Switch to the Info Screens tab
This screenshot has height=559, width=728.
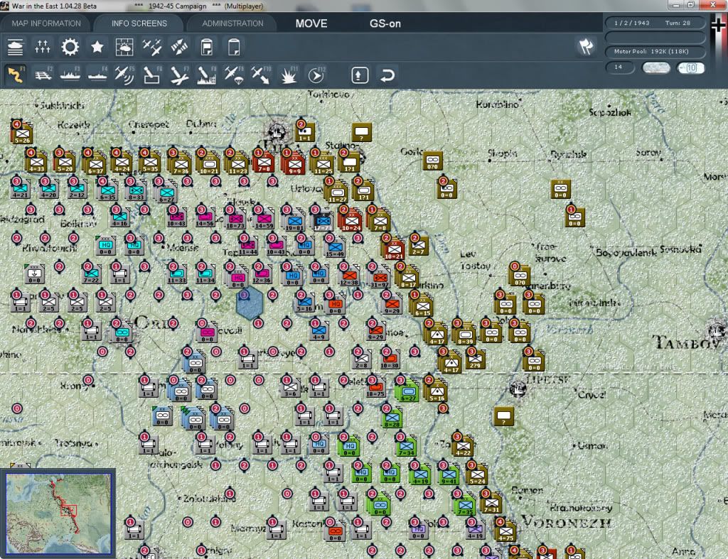(x=139, y=23)
